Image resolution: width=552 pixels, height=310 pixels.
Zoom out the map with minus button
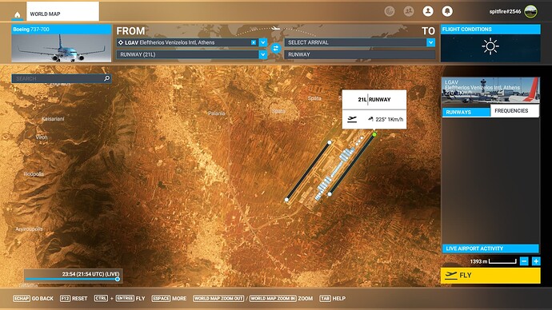(x=524, y=261)
